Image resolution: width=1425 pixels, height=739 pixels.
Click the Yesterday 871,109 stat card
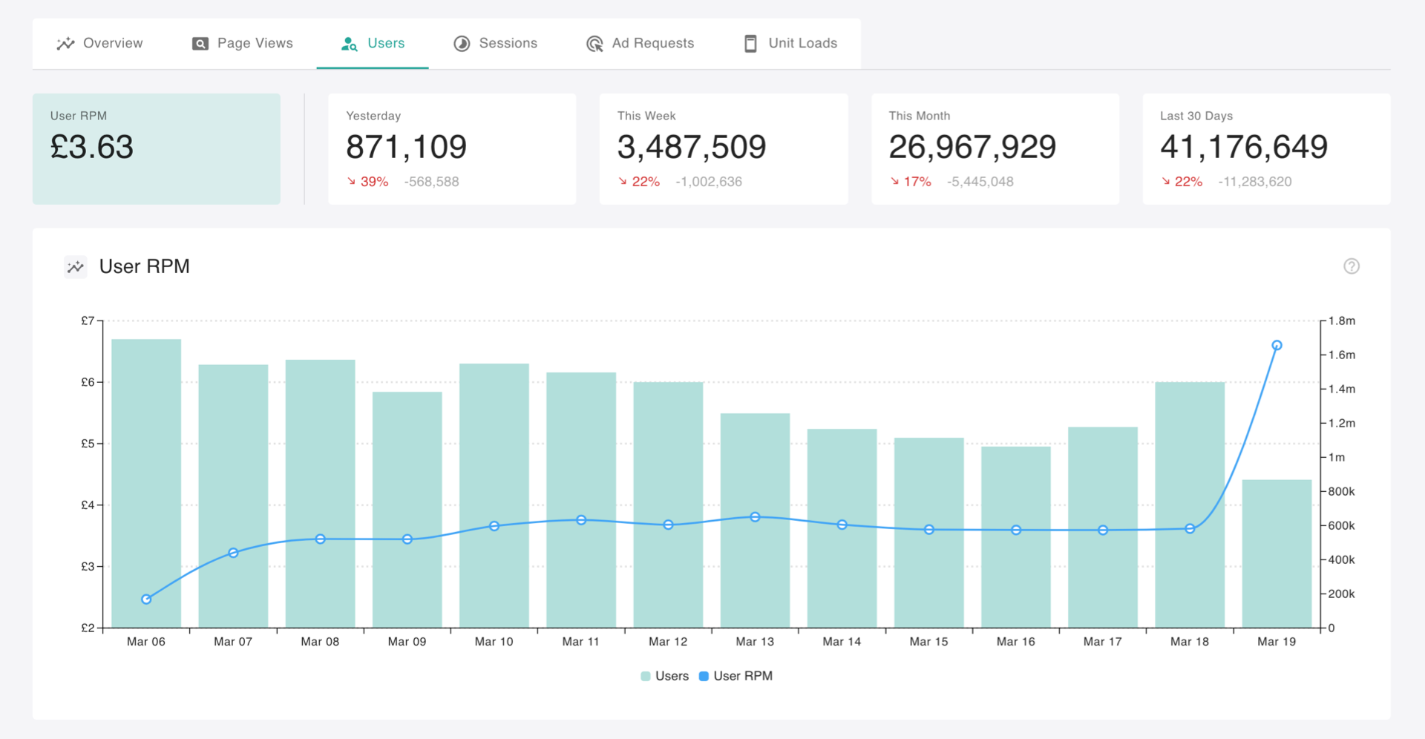452,148
